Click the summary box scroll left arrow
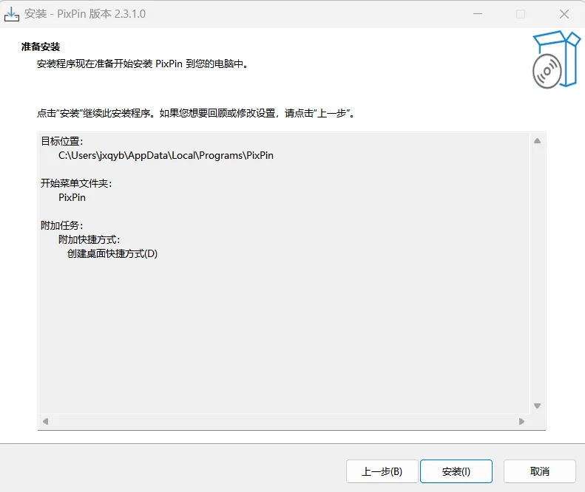 (x=46, y=421)
